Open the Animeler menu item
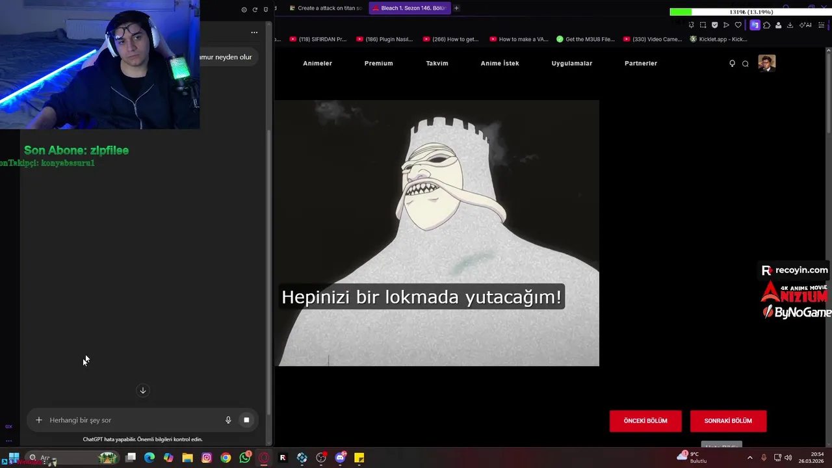Screen dimensions: 832x468 pyautogui.click(x=317, y=63)
